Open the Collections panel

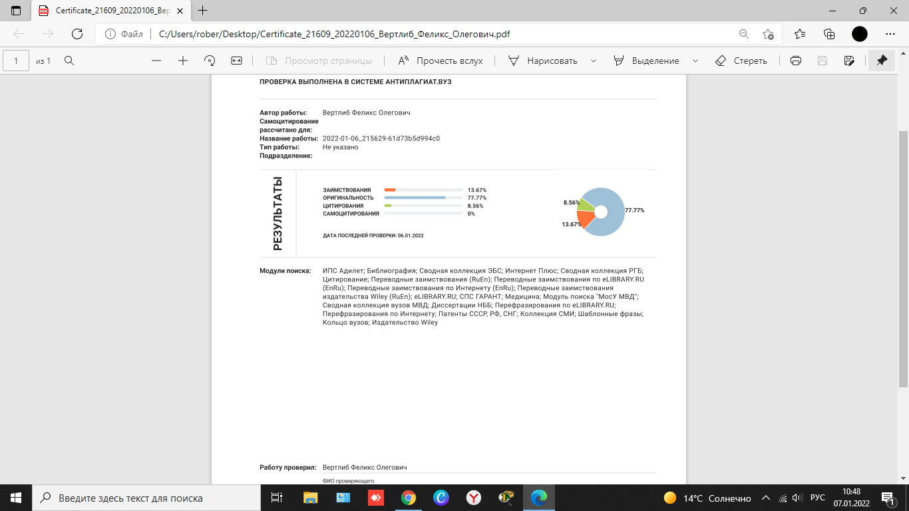point(829,34)
